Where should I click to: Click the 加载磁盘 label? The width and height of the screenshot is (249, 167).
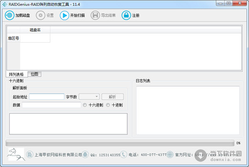coord(23,15)
